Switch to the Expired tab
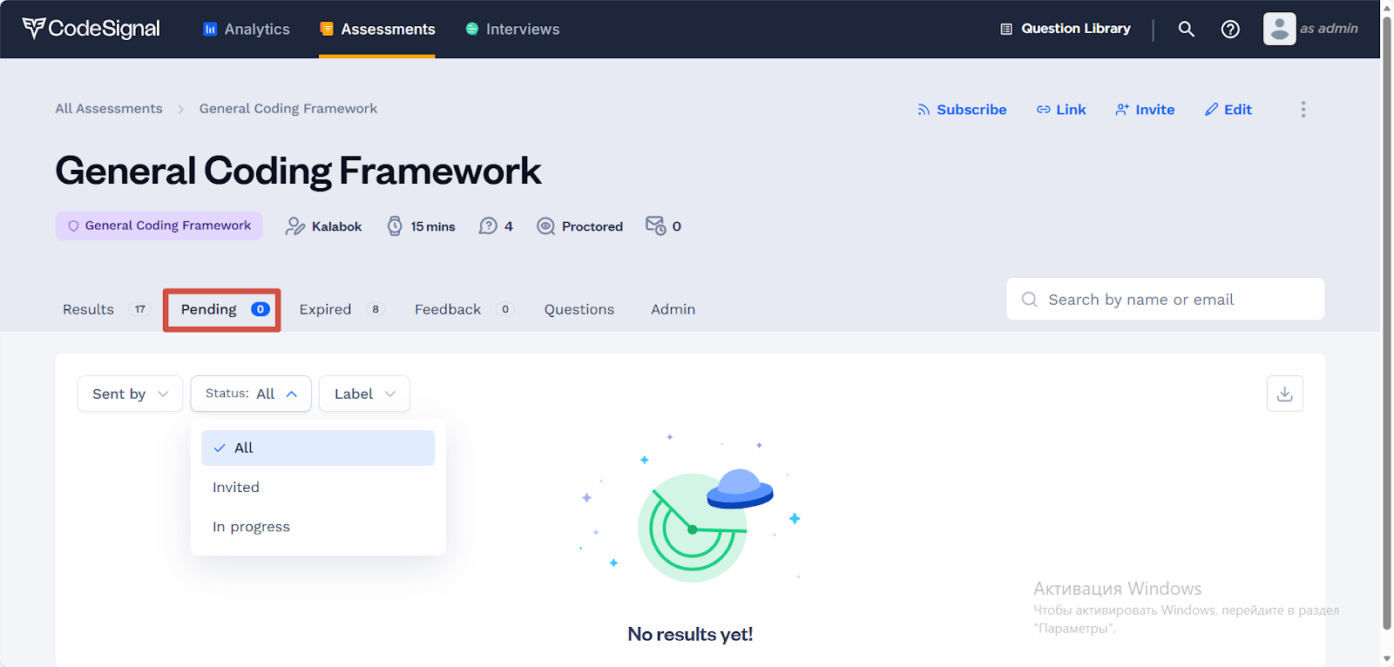 click(326, 309)
